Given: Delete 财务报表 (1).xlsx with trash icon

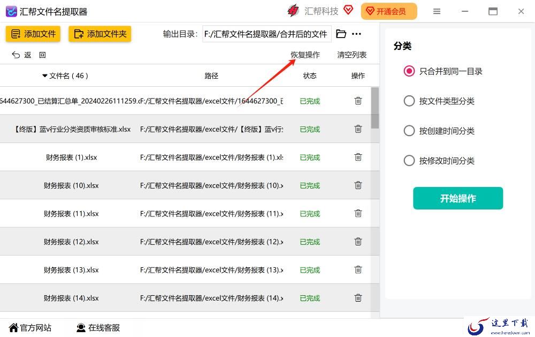Looking at the screenshot, I should pyautogui.click(x=358, y=157).
